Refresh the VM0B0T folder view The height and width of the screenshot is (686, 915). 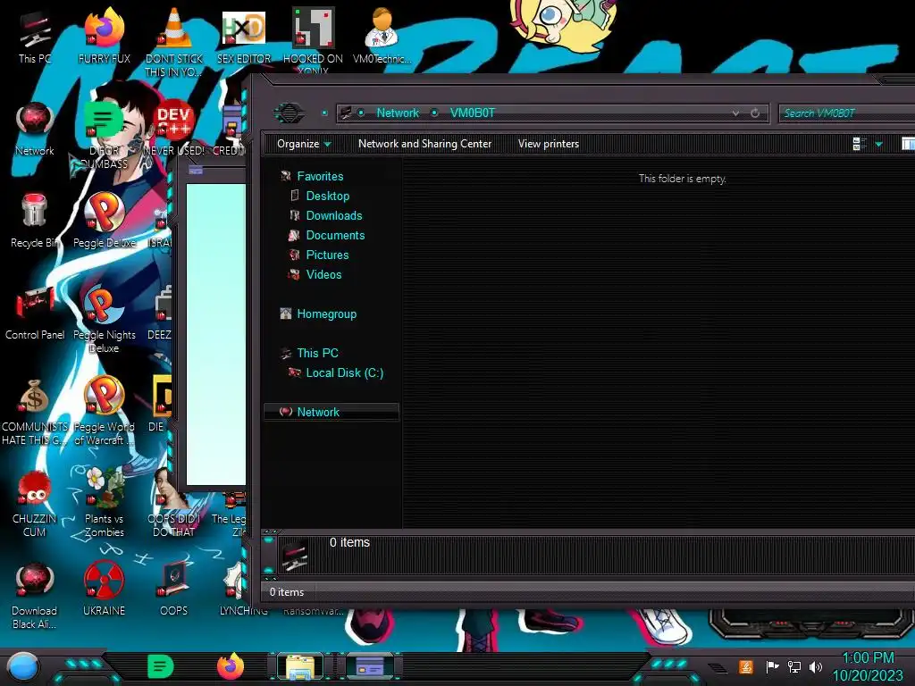pos(755,113)
